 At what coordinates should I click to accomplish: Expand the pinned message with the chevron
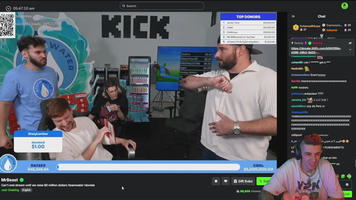click(350, 49)
